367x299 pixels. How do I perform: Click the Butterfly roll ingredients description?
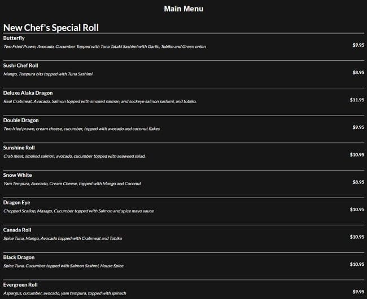point(104,47)
